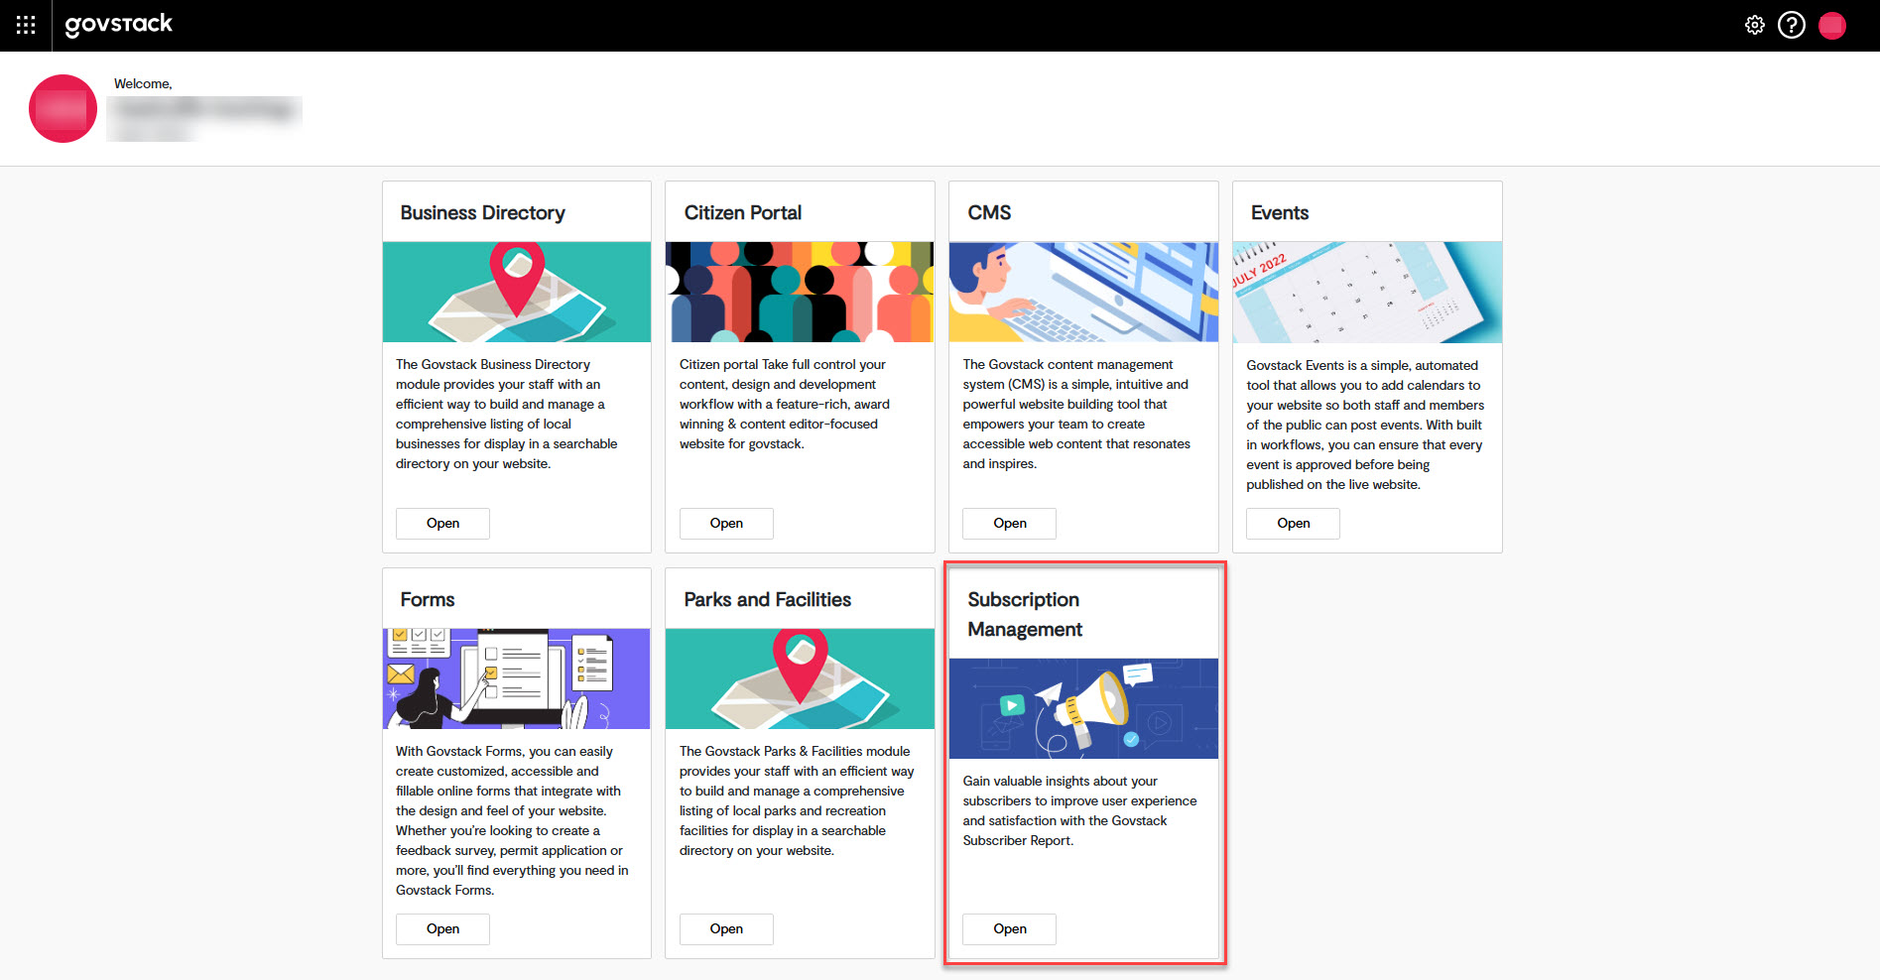
Task: Open the settings gear icon
Action: click(1754, 25)
